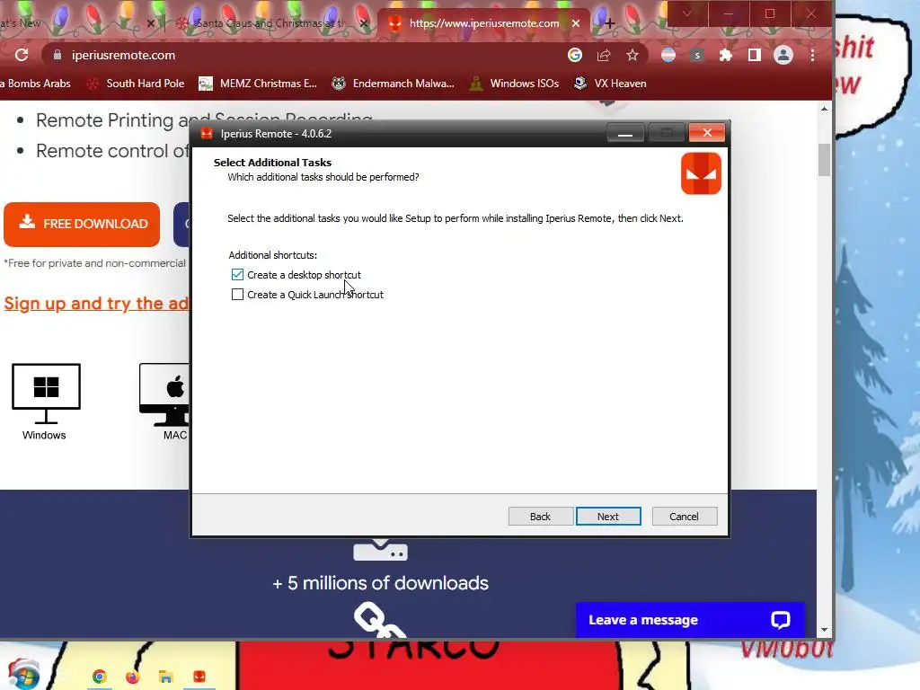The height and width of the screenshot is (690, 920).
Task: Open the Chrome profile avatar
Action: pyautogui.click(x=783, y=55)
